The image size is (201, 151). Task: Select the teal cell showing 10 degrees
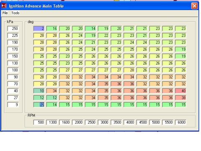[39, 91]
